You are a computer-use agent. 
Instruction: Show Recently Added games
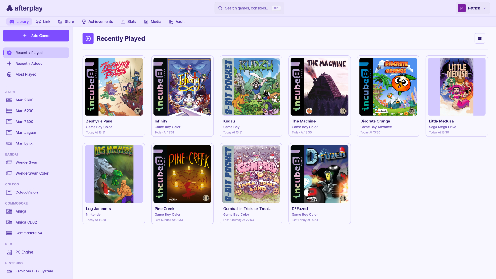[x=36, y=64]
